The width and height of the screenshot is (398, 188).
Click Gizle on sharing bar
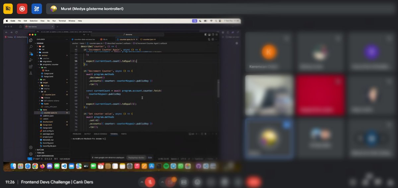[x=150, y=158]
